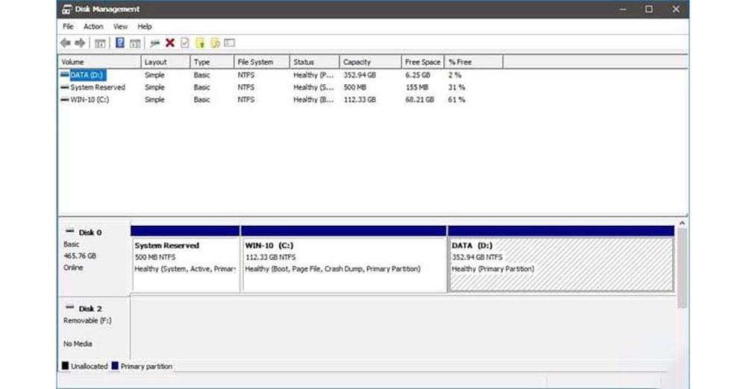Click the connect/refresh disk toolbar icon
This screenshot has height=389, width=746.
(155, 43)
